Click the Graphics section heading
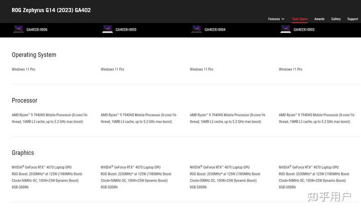Screen dimensions: 361x209 click(x=23, y=152)
